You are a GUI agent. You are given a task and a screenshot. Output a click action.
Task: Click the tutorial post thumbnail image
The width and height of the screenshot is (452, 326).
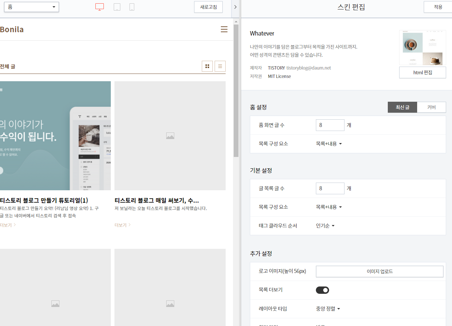tap(55, 136)
